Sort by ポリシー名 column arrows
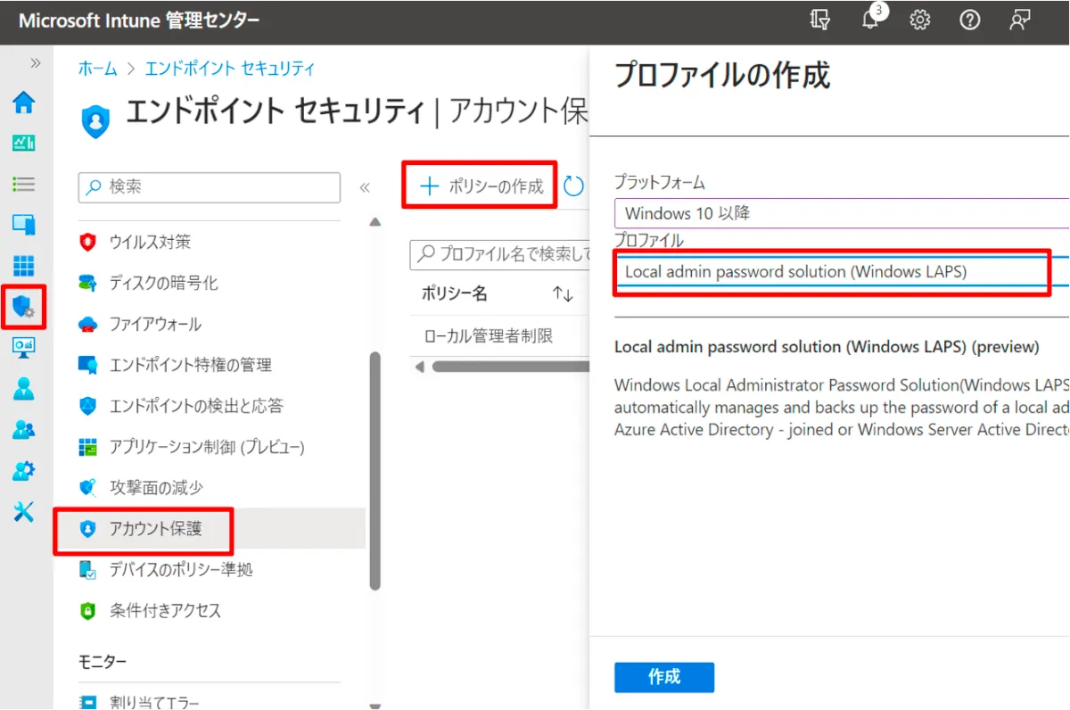 tap(562, 293)
